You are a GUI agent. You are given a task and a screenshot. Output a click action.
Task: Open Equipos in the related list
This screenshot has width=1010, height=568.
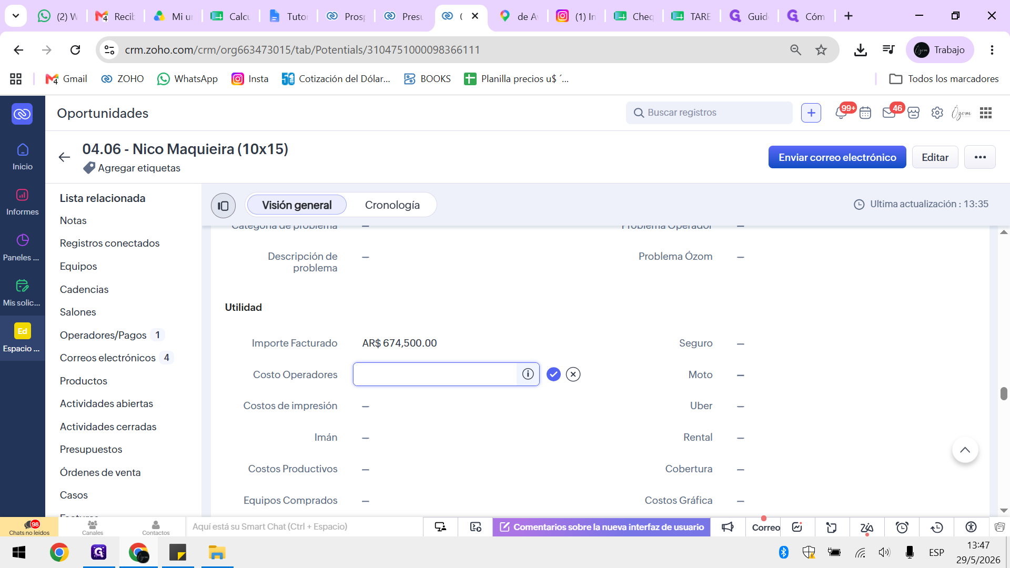point(78,266)
